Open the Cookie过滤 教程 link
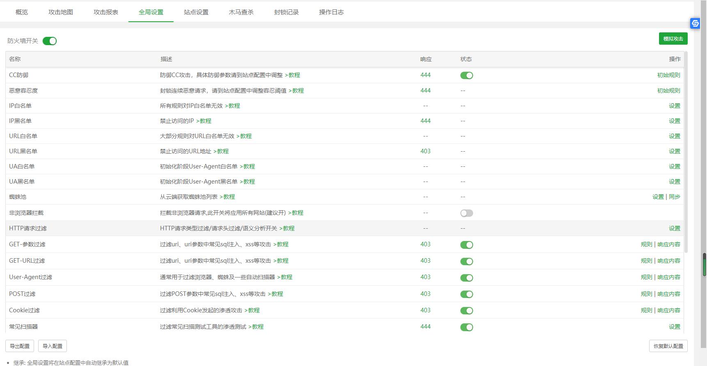This screenshot has width=707, height=366. pos(252,310)
